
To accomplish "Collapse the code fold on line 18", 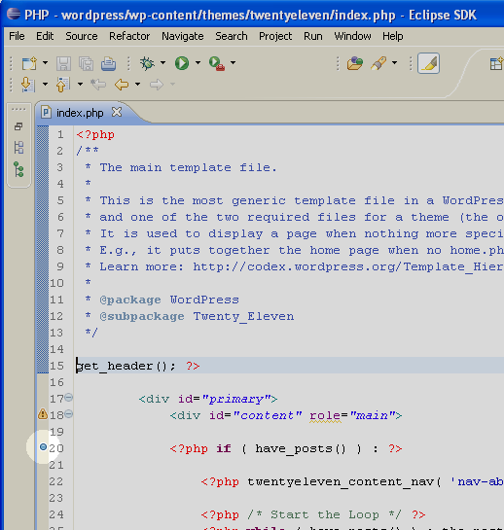I will point(69,413).
